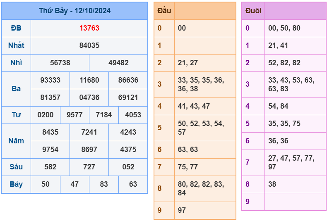The height and width of the screenshot is (221, 327).
Task: Select the Sáu prize number 727
Action: coord(89,167)
